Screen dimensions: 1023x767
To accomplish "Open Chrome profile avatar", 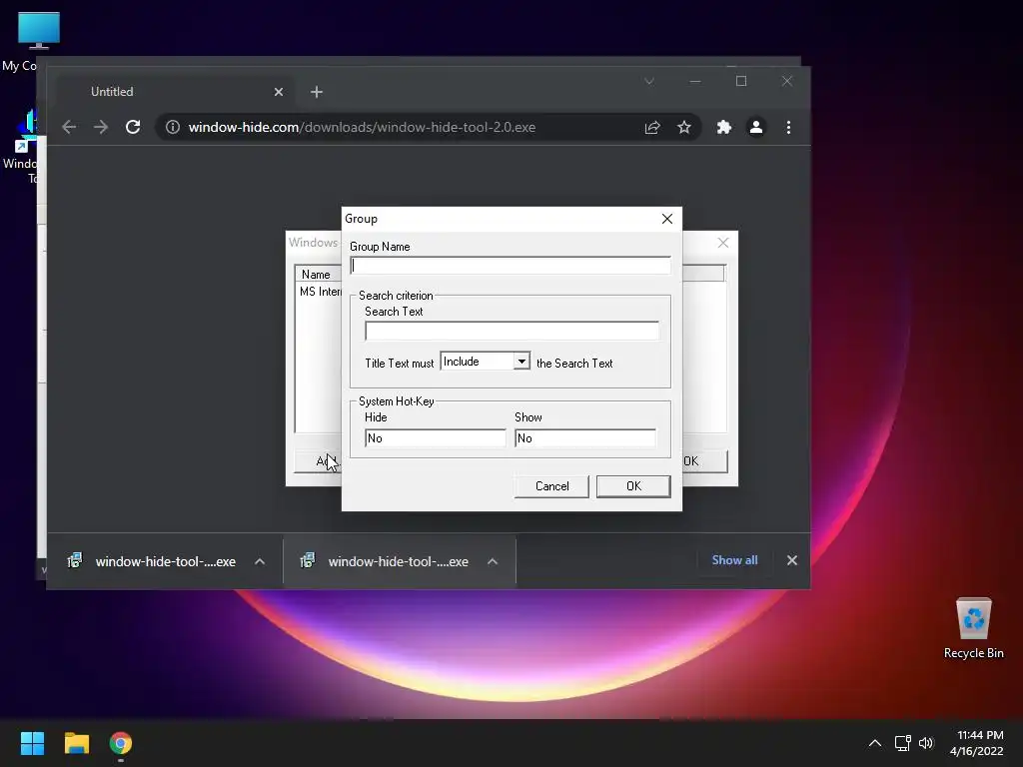I will (x=756, y=127).
